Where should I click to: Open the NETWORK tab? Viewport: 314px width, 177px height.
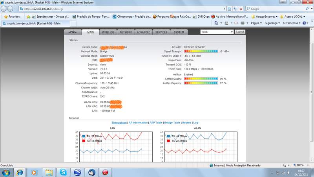click(x=126, y=32)
